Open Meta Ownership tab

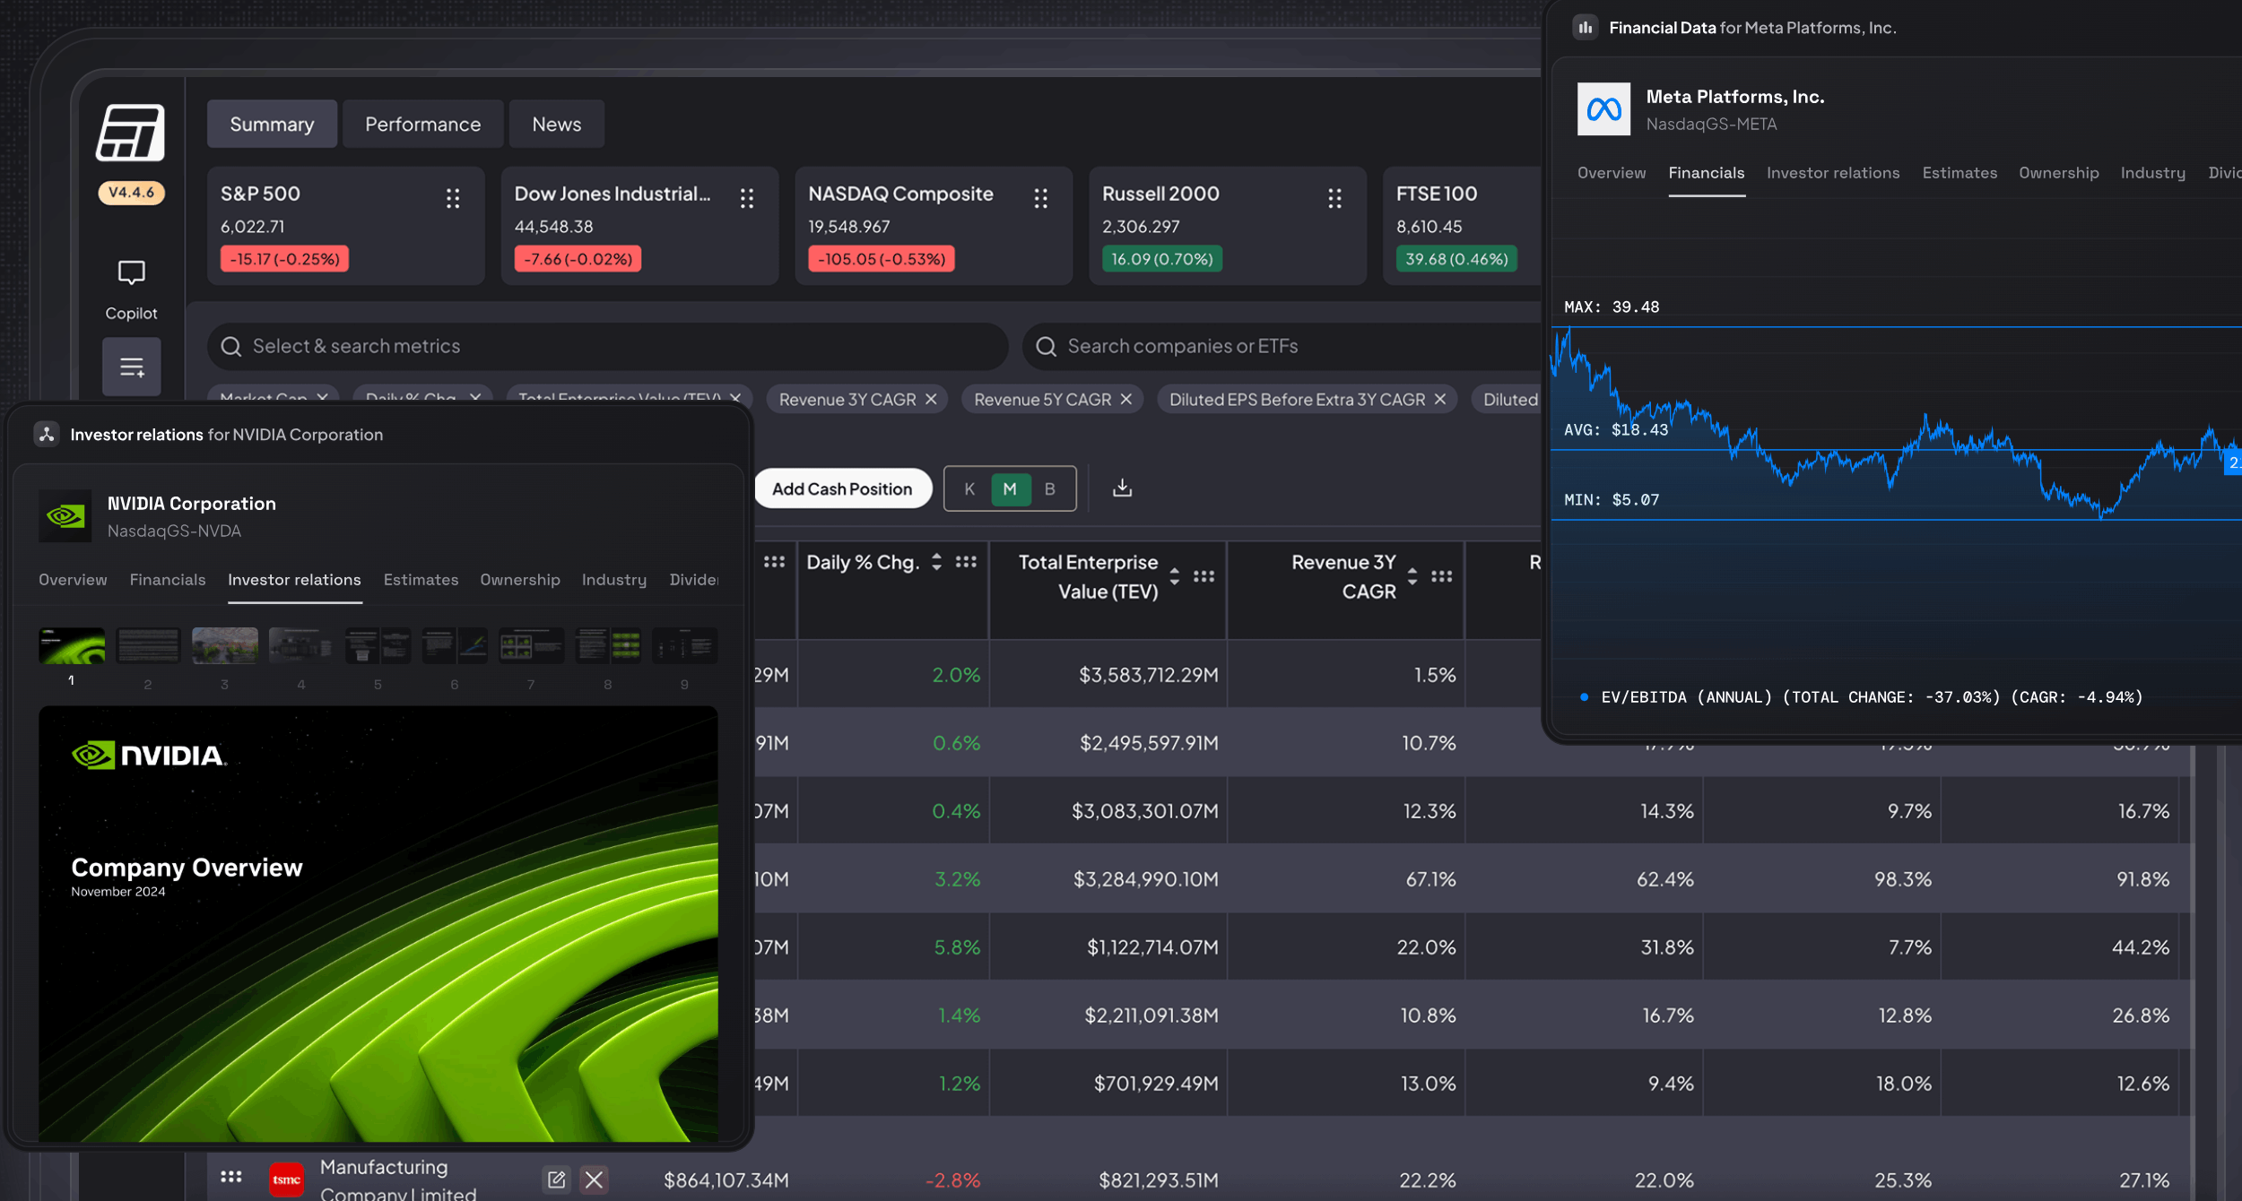click(x=2058, y=173)
